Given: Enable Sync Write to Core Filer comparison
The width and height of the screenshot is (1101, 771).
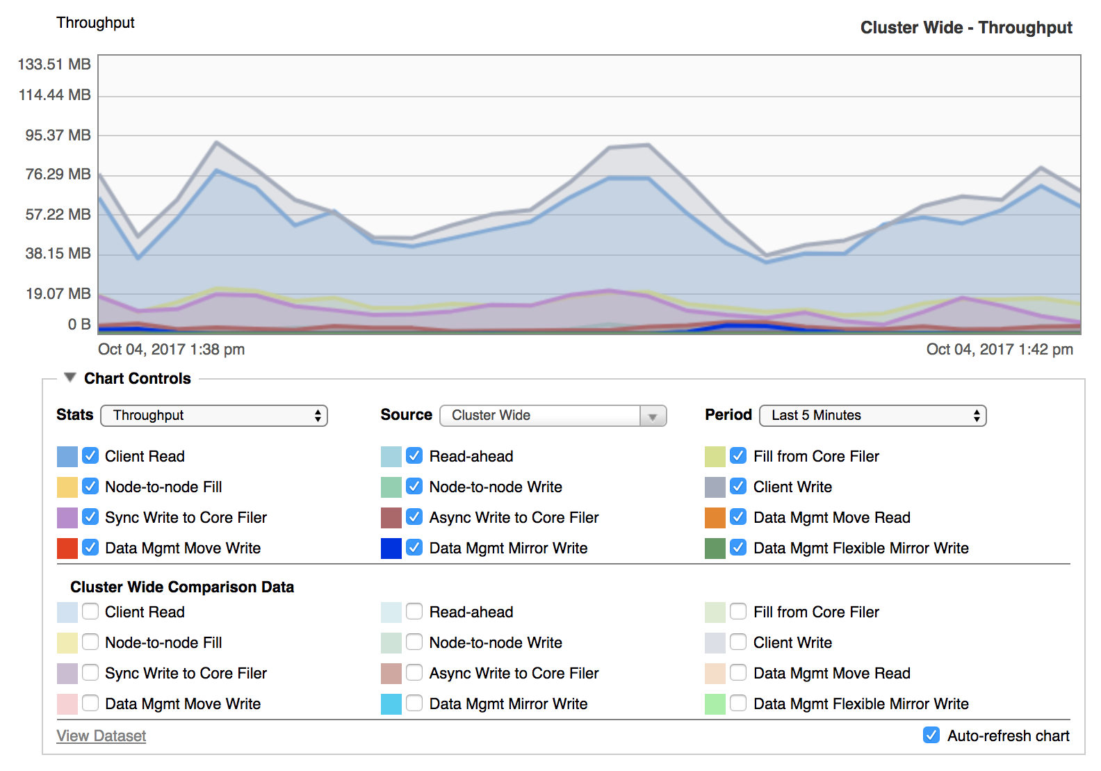Looking at the screenshot, I should 90,673.
